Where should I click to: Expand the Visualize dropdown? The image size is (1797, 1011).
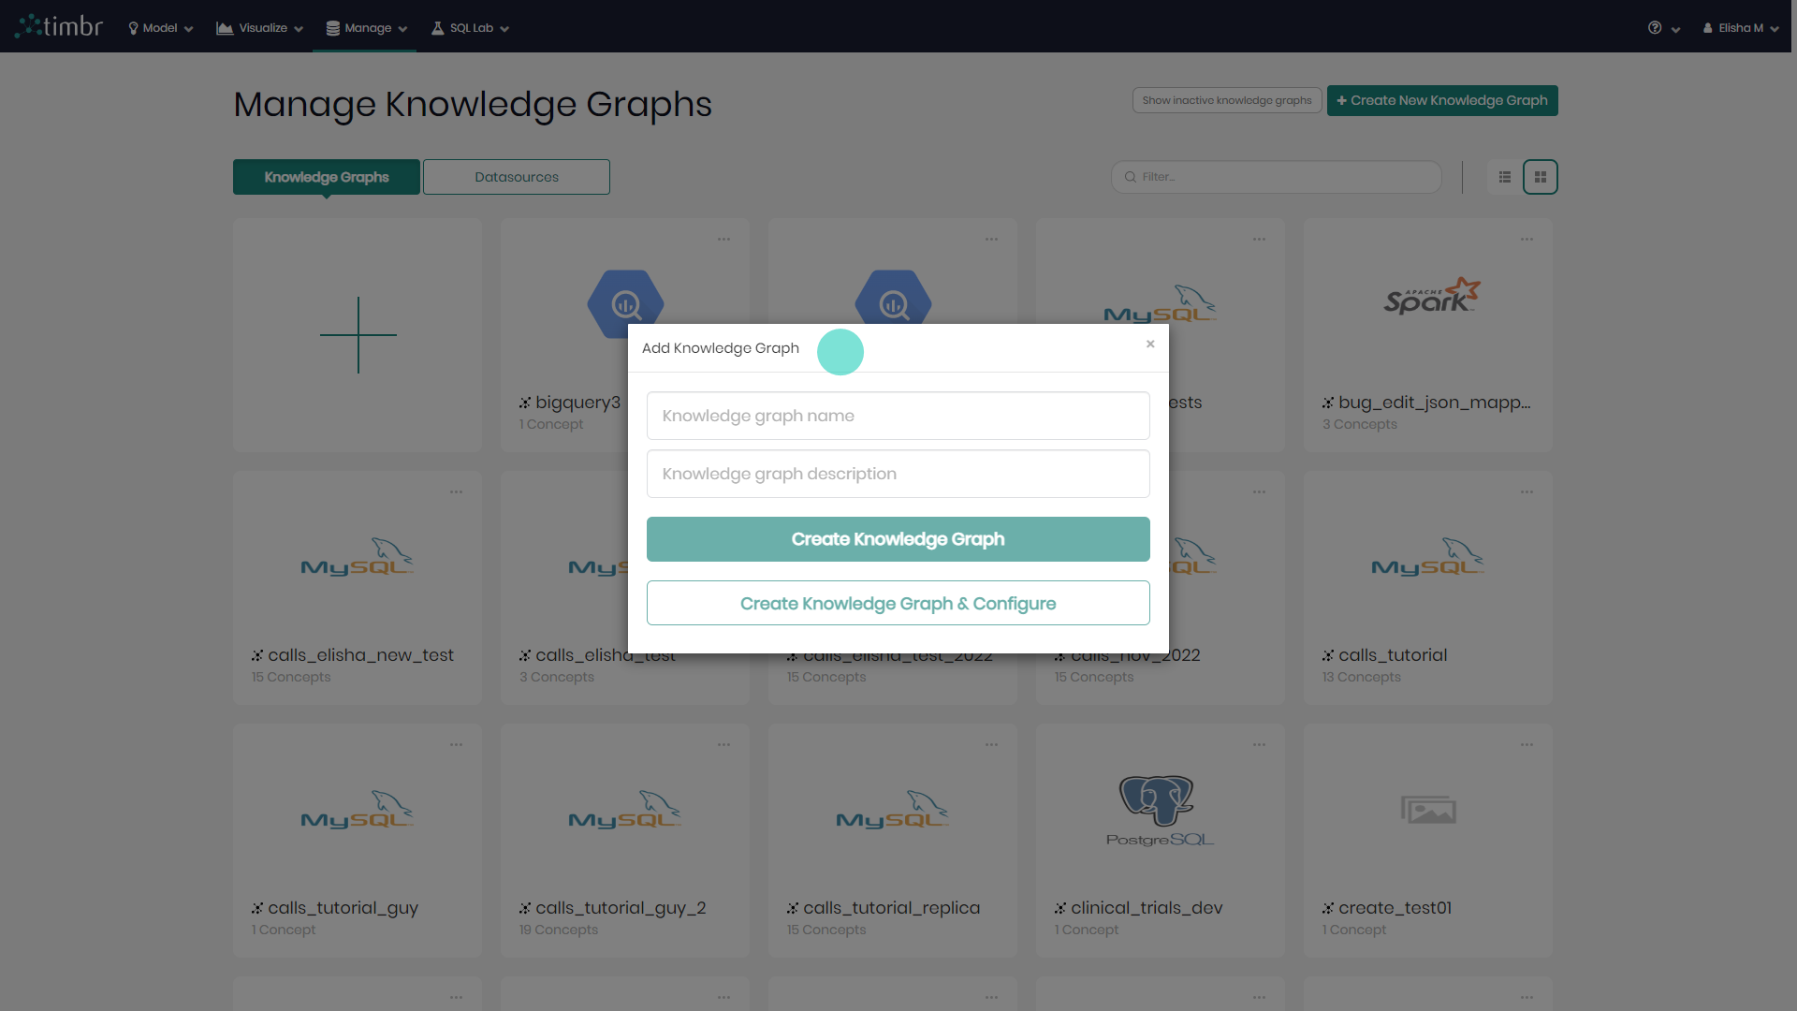(x=260, y=28)
